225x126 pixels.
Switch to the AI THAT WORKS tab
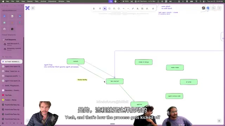click(x=12, y=62)
